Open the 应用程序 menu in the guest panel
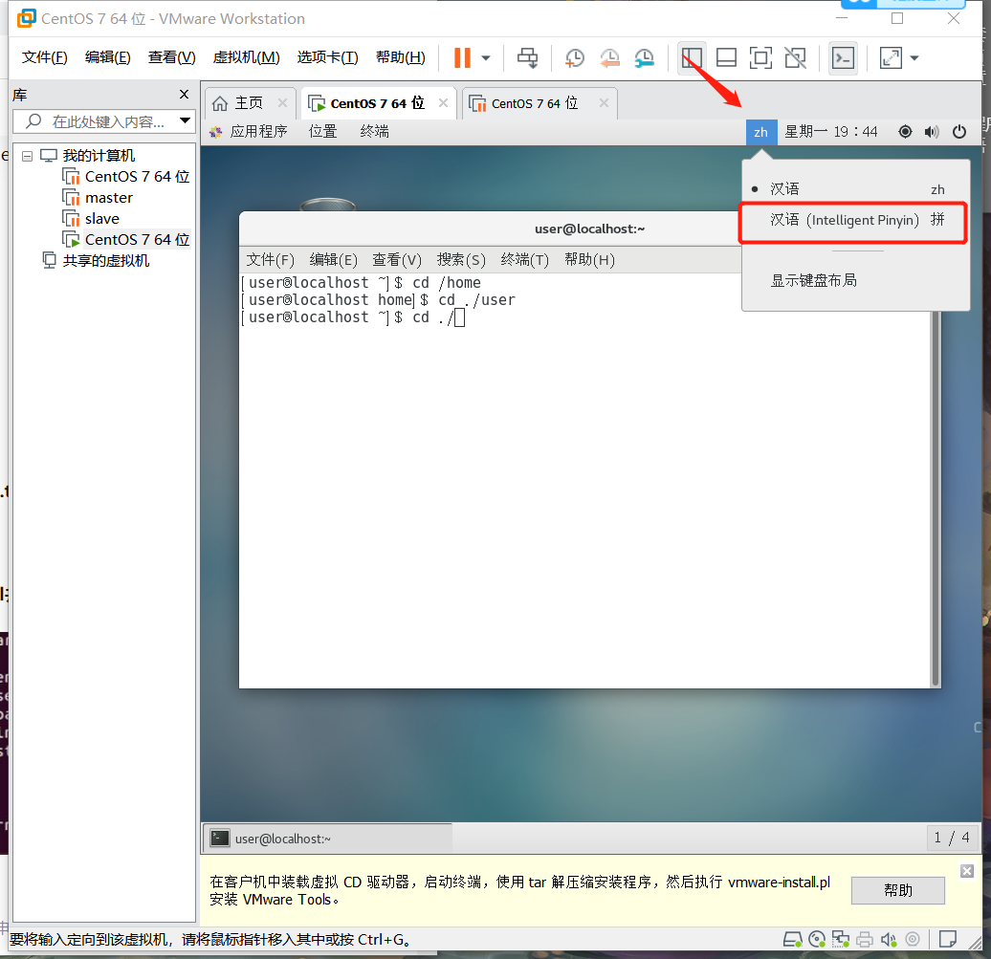Screen dimensions: 991x959 pos(258,131)
